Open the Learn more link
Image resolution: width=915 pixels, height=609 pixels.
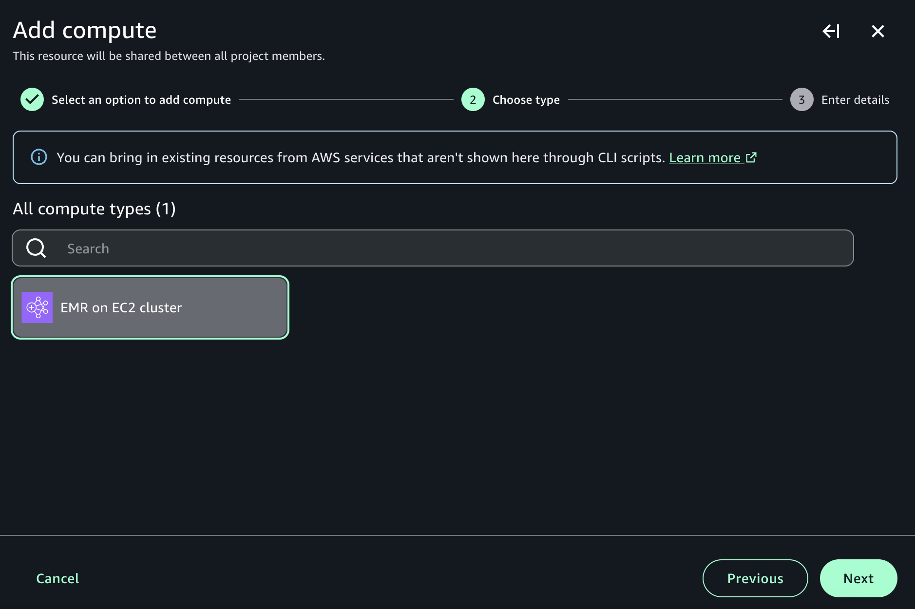click(705, 158)
